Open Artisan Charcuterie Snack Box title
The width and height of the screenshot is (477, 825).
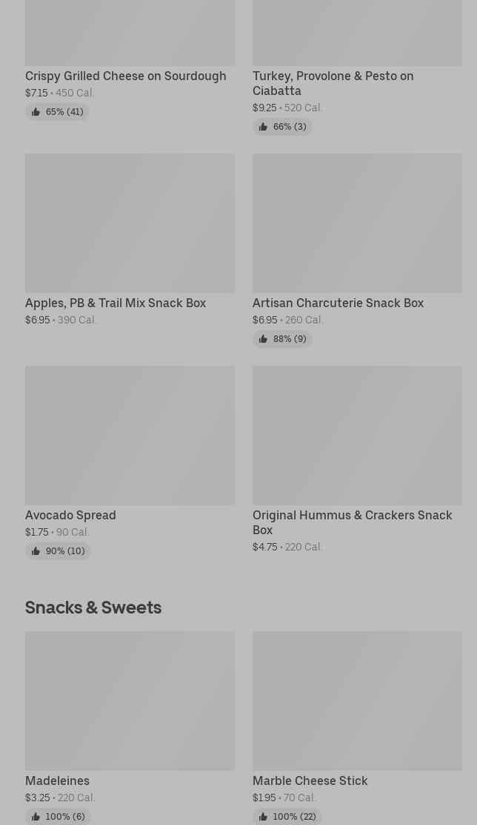pos(338,303)
